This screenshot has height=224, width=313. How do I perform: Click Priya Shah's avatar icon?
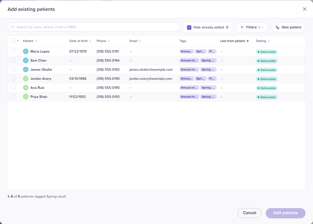click(26, 97)
